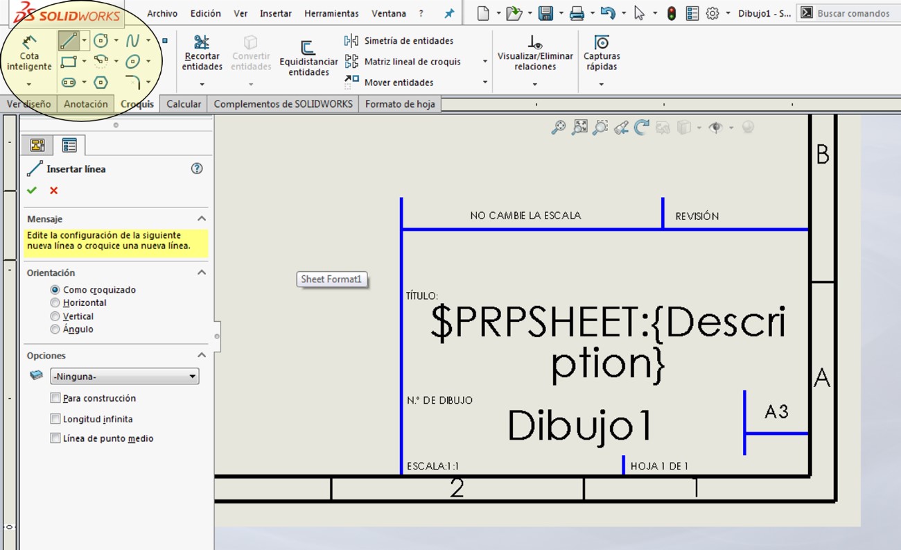901x550 pixels.
Task: Select the Point sketch tool
Action: tap(165, 41)
